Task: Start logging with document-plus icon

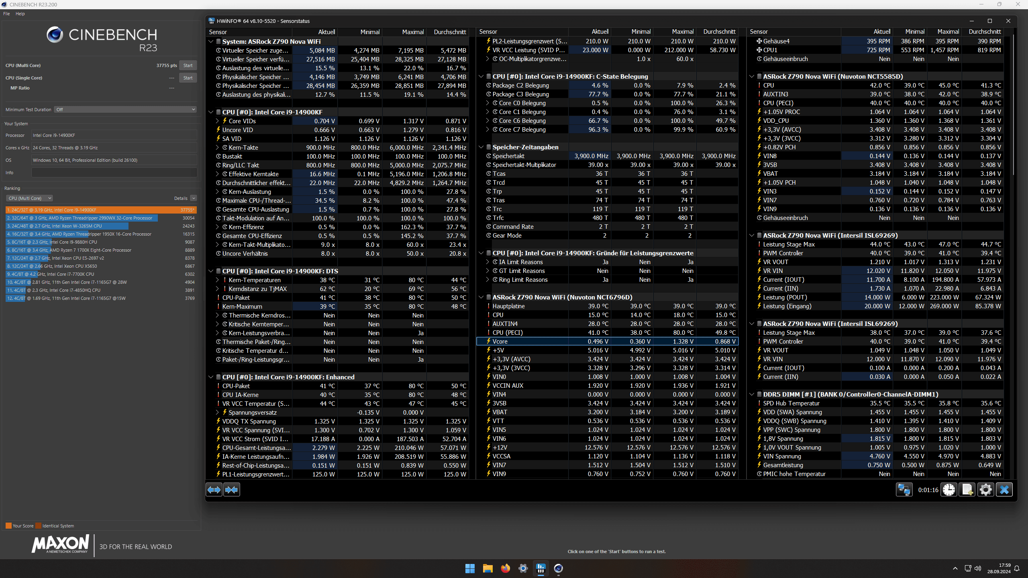Action: click(x=967, y=490)
